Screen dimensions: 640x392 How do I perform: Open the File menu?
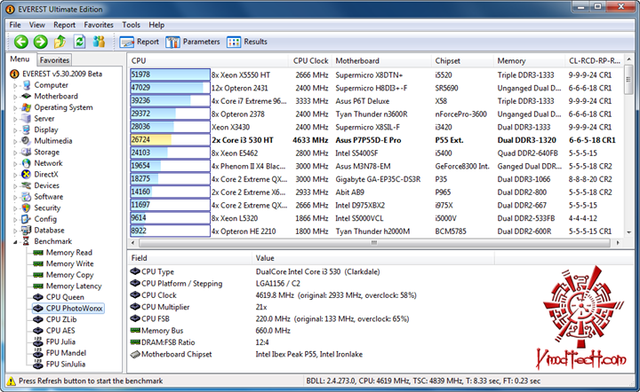click(15, 25)
